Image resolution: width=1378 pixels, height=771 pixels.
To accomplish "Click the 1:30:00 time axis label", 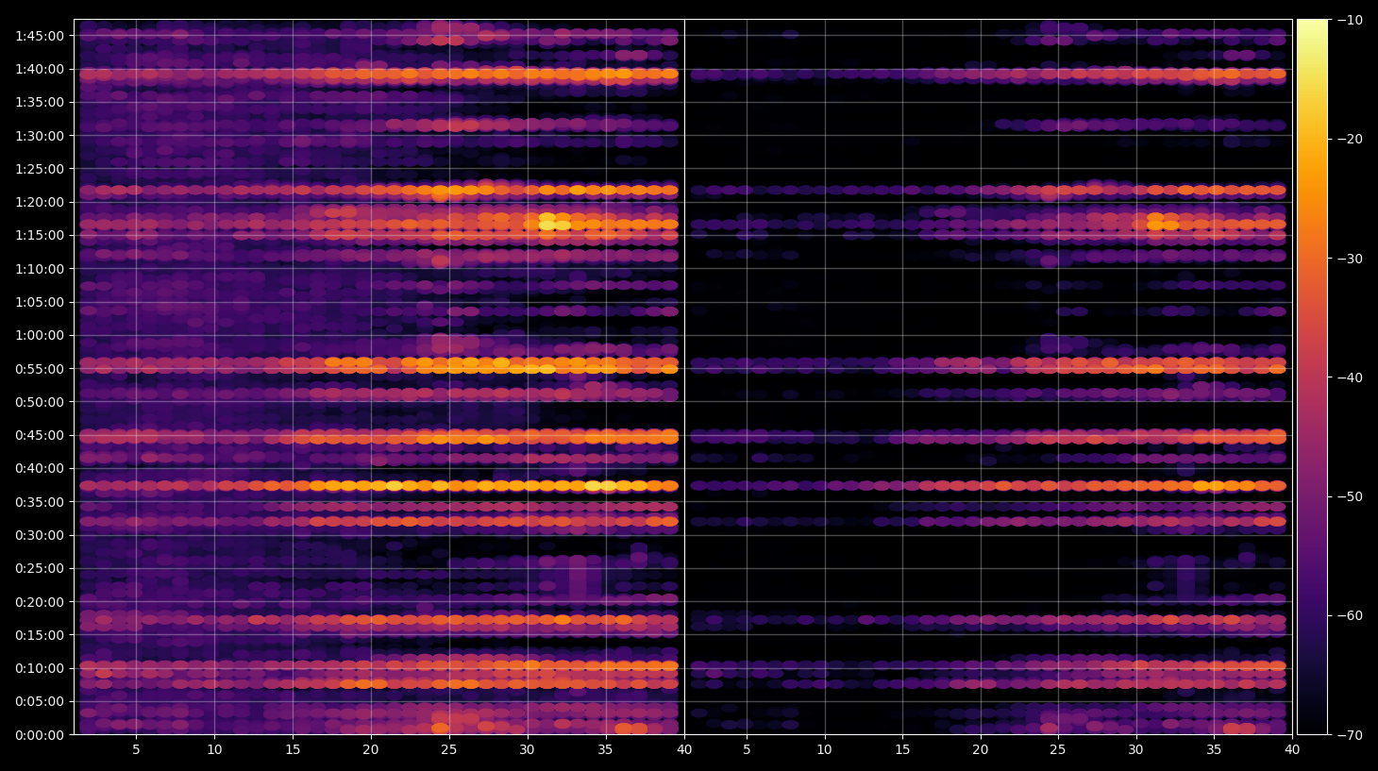I will [40, 136].
